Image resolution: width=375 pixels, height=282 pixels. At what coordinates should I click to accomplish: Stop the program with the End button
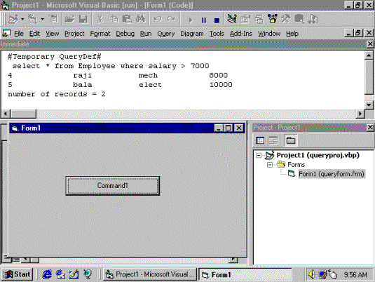pyautogui.click(x=217, y=20)
